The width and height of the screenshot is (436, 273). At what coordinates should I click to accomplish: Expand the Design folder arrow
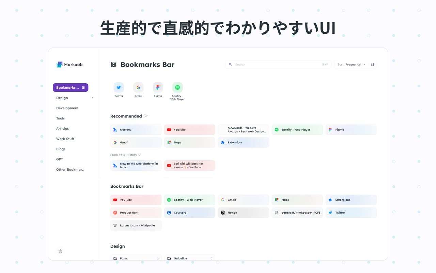coord(92,98)
